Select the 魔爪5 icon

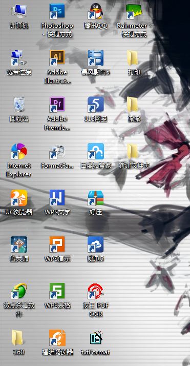(x=96, y=245)
